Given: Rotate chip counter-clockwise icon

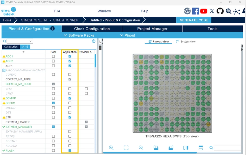Looking at the screenshot, I should click(171, 148).
